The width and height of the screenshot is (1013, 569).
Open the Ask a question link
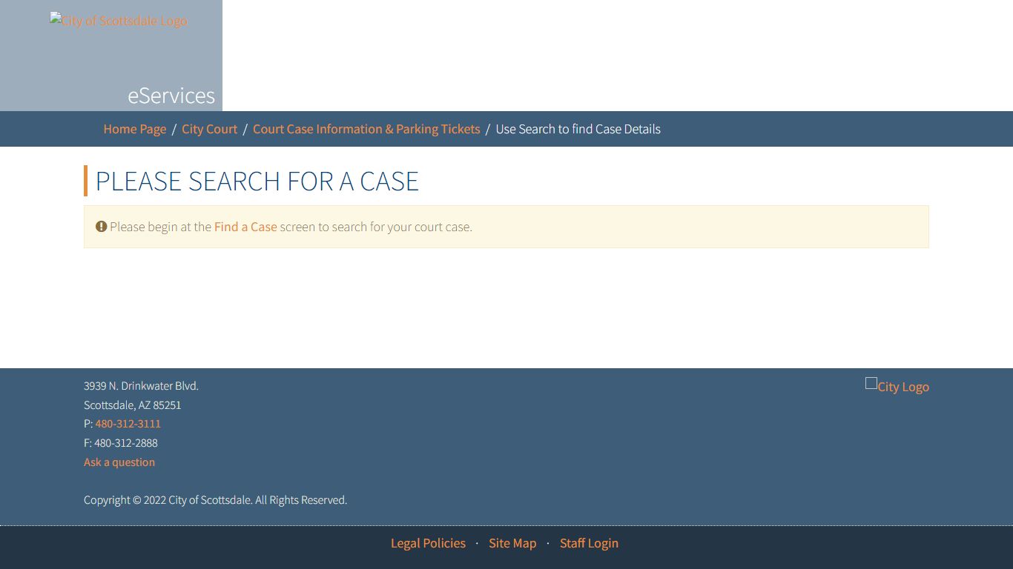(119, 462)
